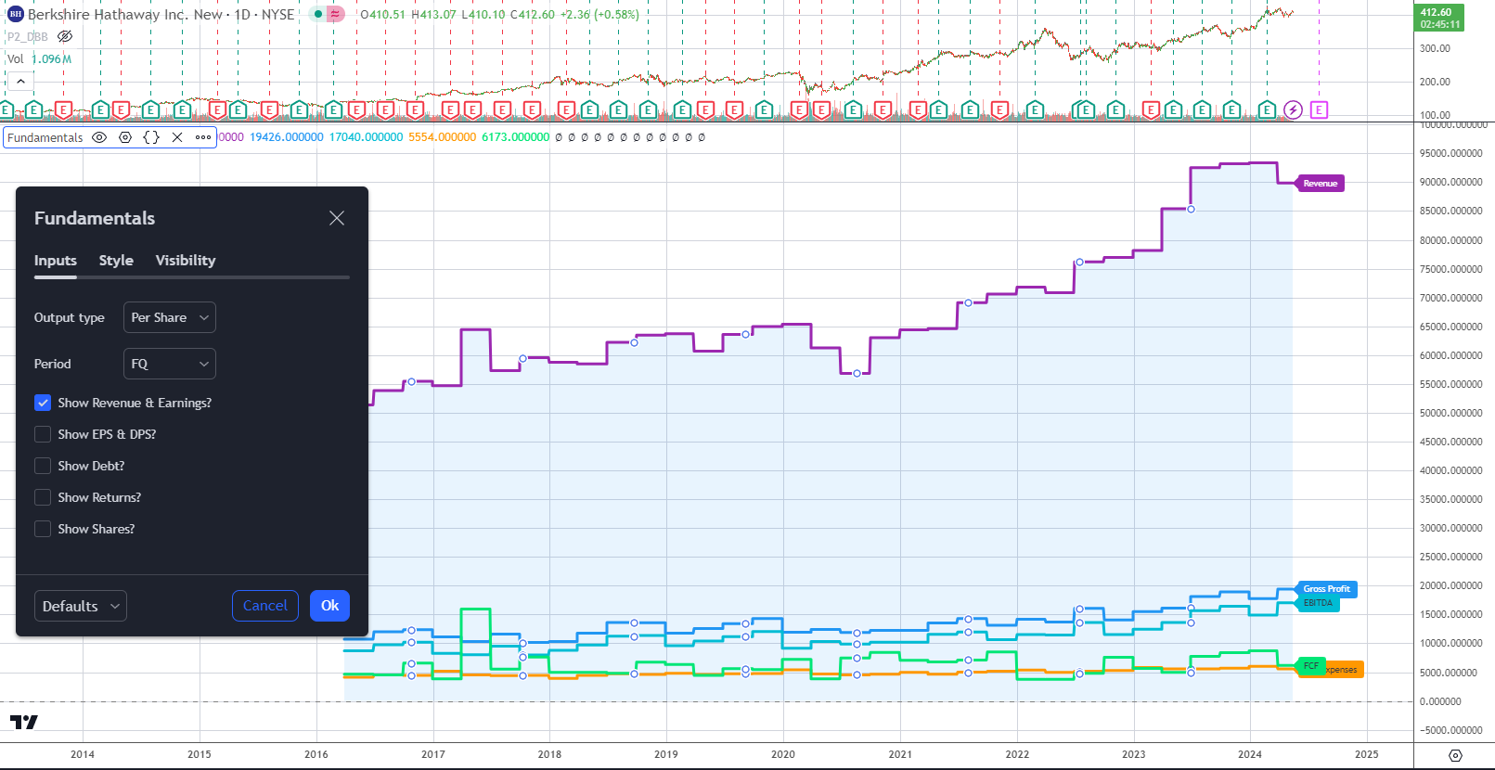Enable Show Shares checkbox
This screenshot has width=1495, height=770.
click(43, 529)
